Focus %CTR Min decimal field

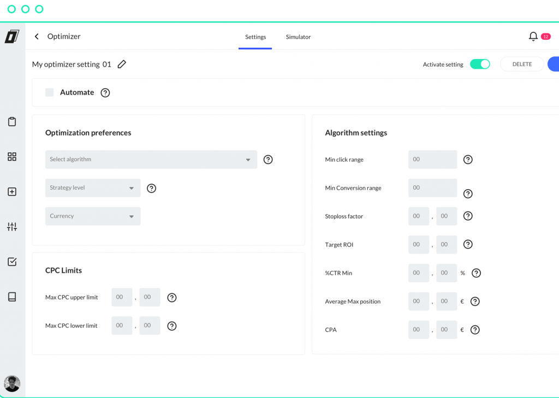447,273
